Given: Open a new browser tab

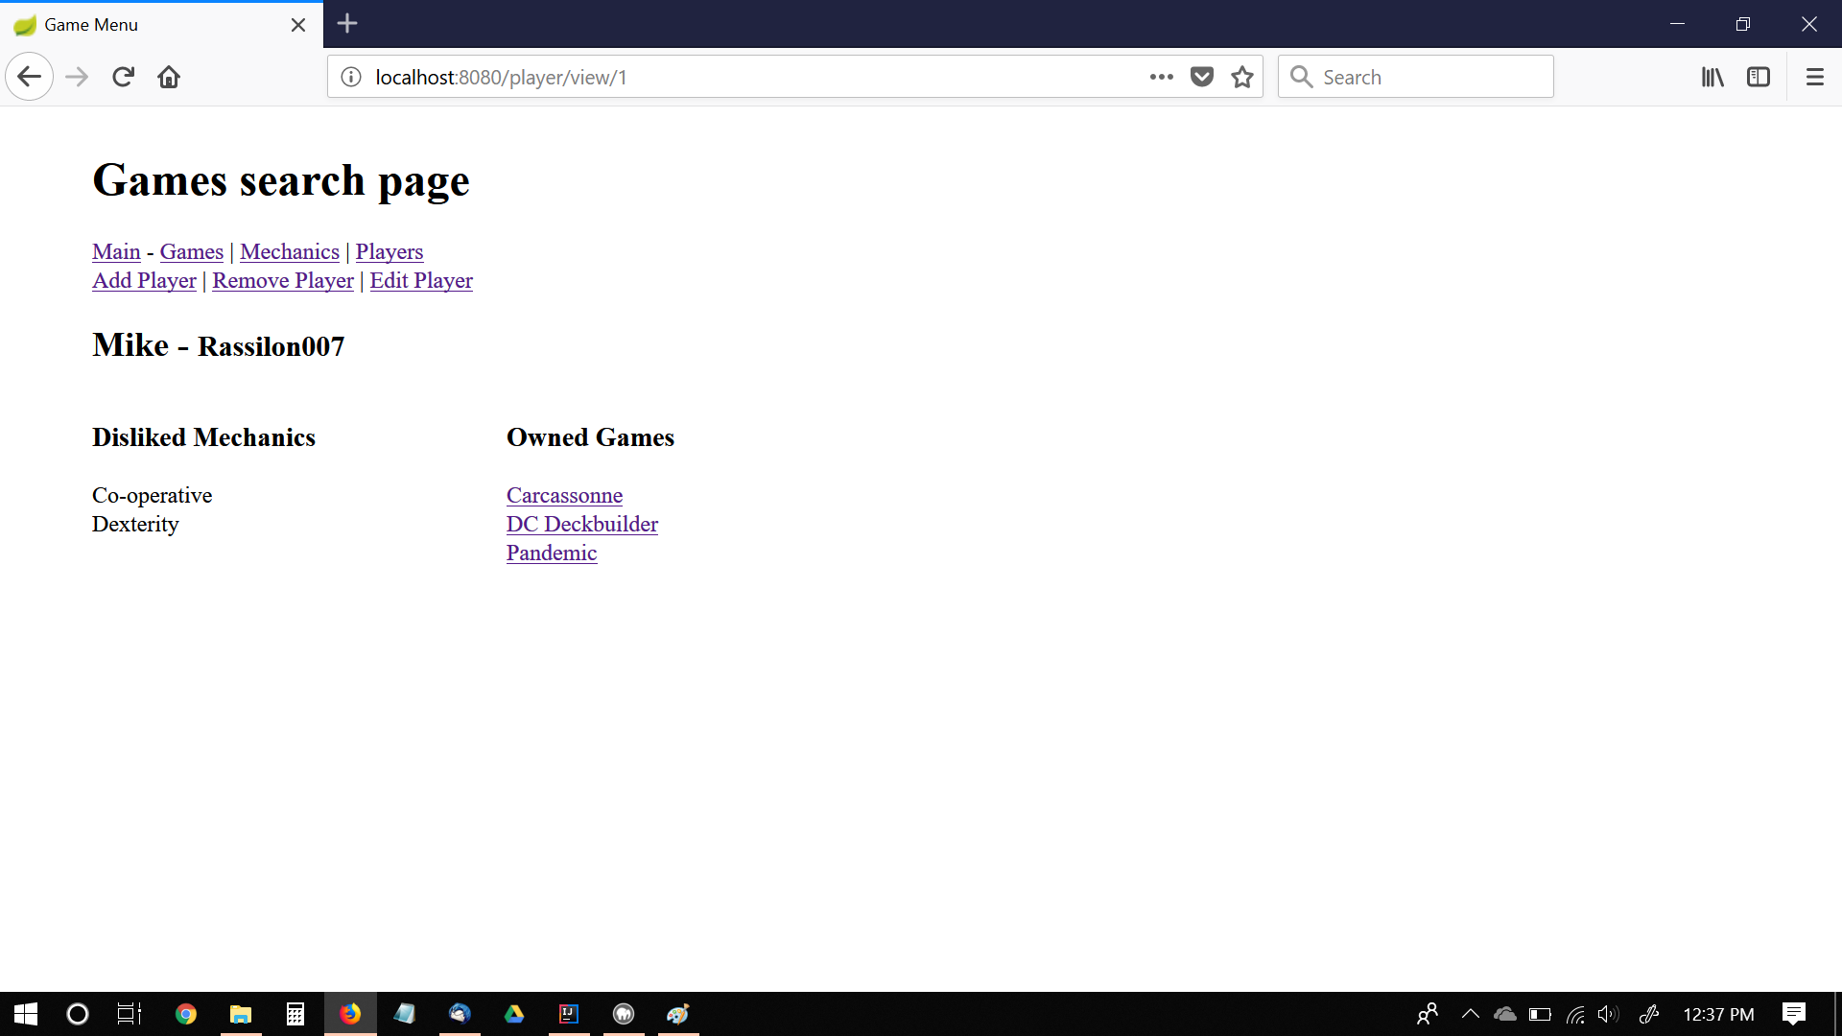Looking at the screenshot, I should click(x=347, y=24).
